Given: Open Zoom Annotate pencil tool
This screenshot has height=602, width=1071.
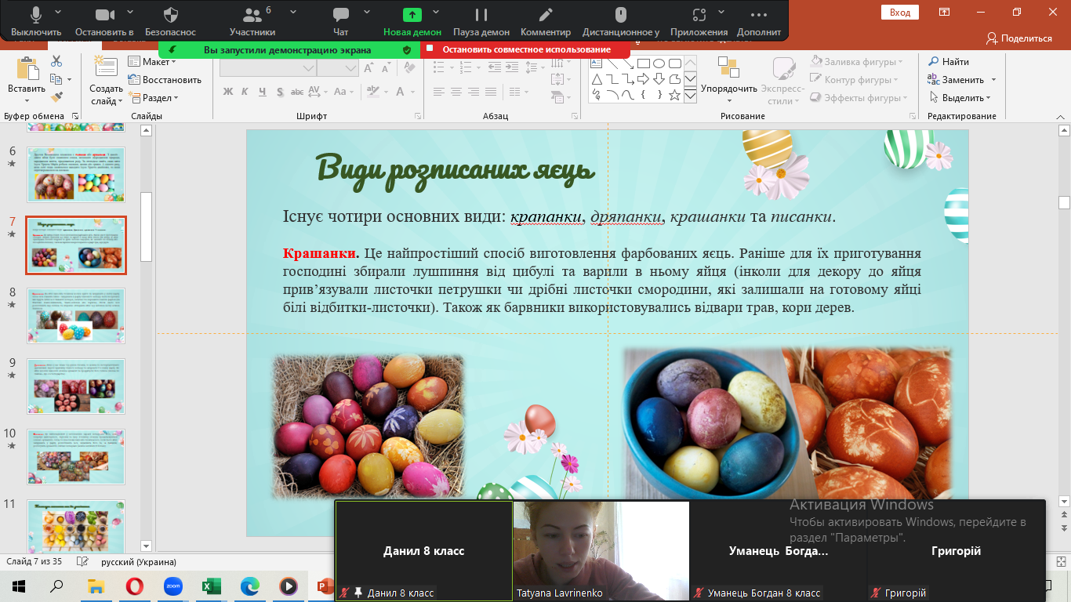Looking at the screenshot, I should click(x=546, y=20).
